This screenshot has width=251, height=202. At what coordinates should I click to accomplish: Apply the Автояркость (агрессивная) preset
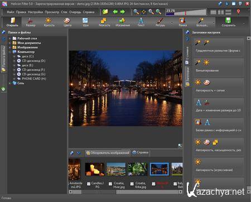click(x=219, y=166)
